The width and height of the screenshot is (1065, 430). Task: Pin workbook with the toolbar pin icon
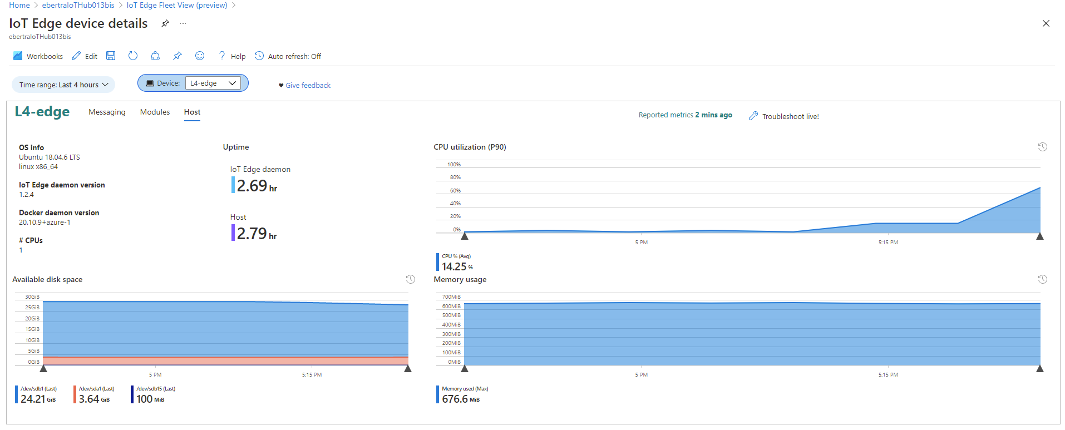point(177,56)
